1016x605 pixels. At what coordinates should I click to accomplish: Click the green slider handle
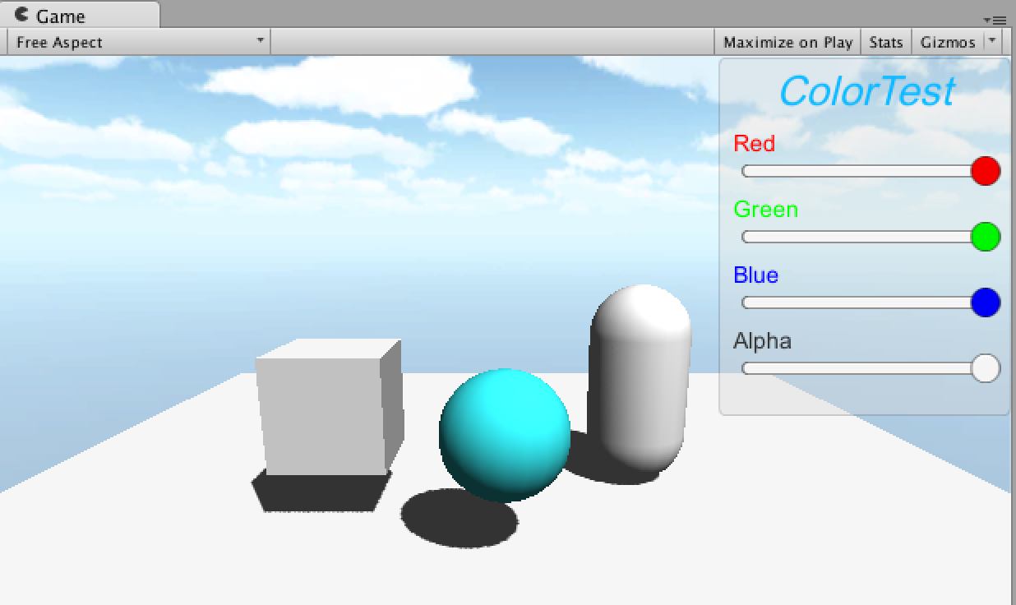pos(986,237)
